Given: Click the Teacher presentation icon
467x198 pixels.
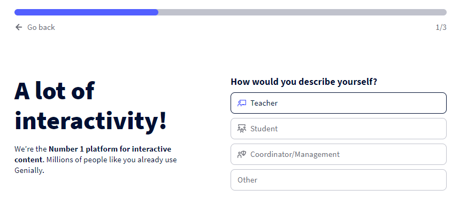Looking at the screenshot, I should point(242,103).
